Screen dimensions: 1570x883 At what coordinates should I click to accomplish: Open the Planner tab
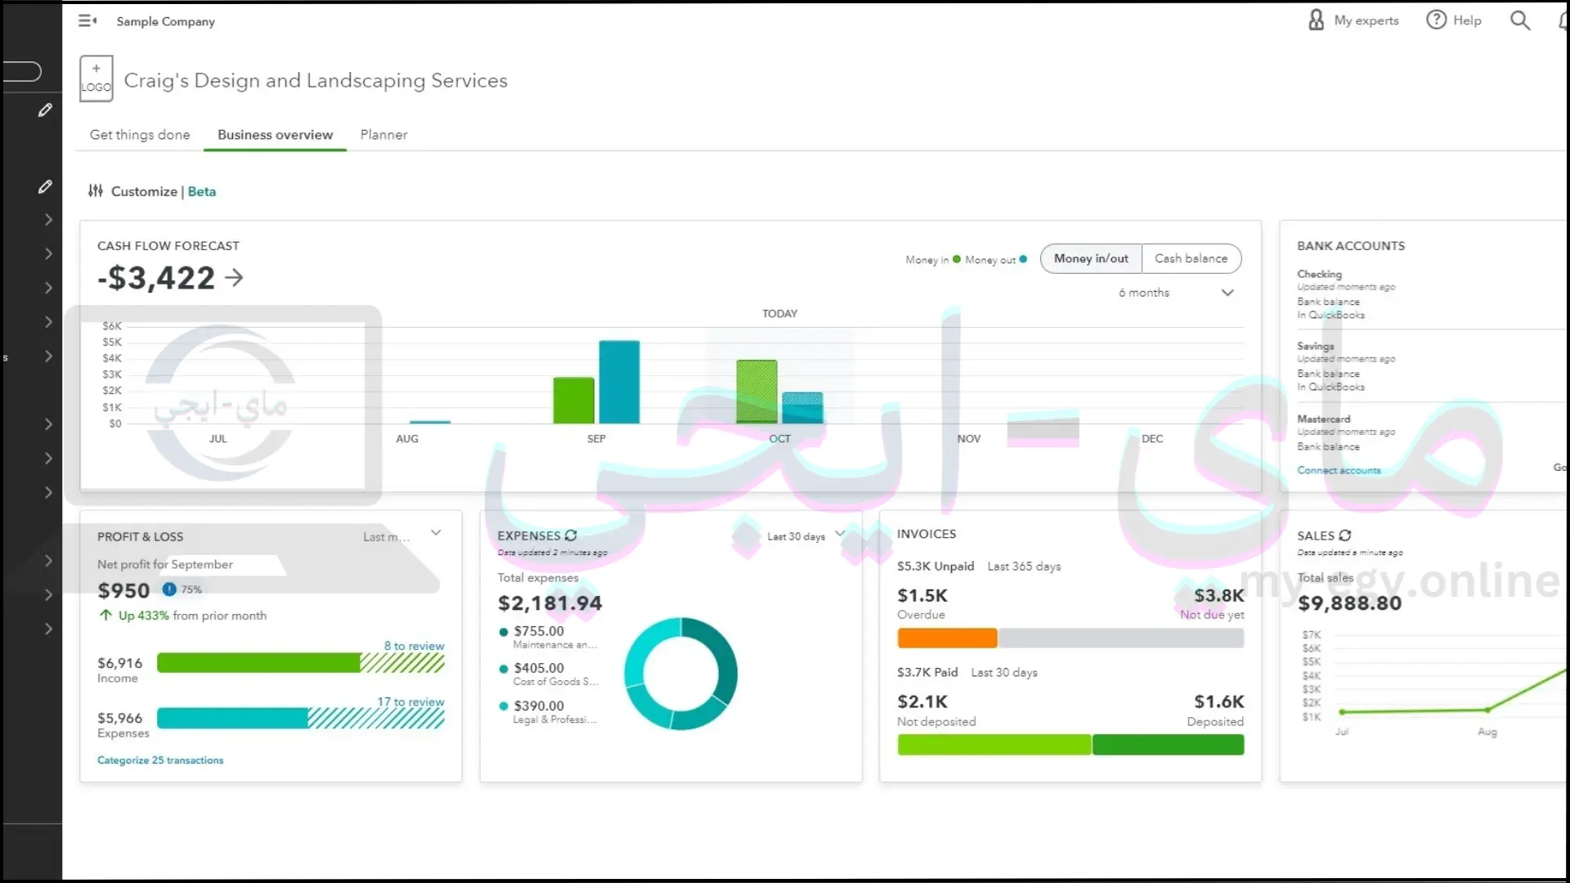(x=384, y=135)
